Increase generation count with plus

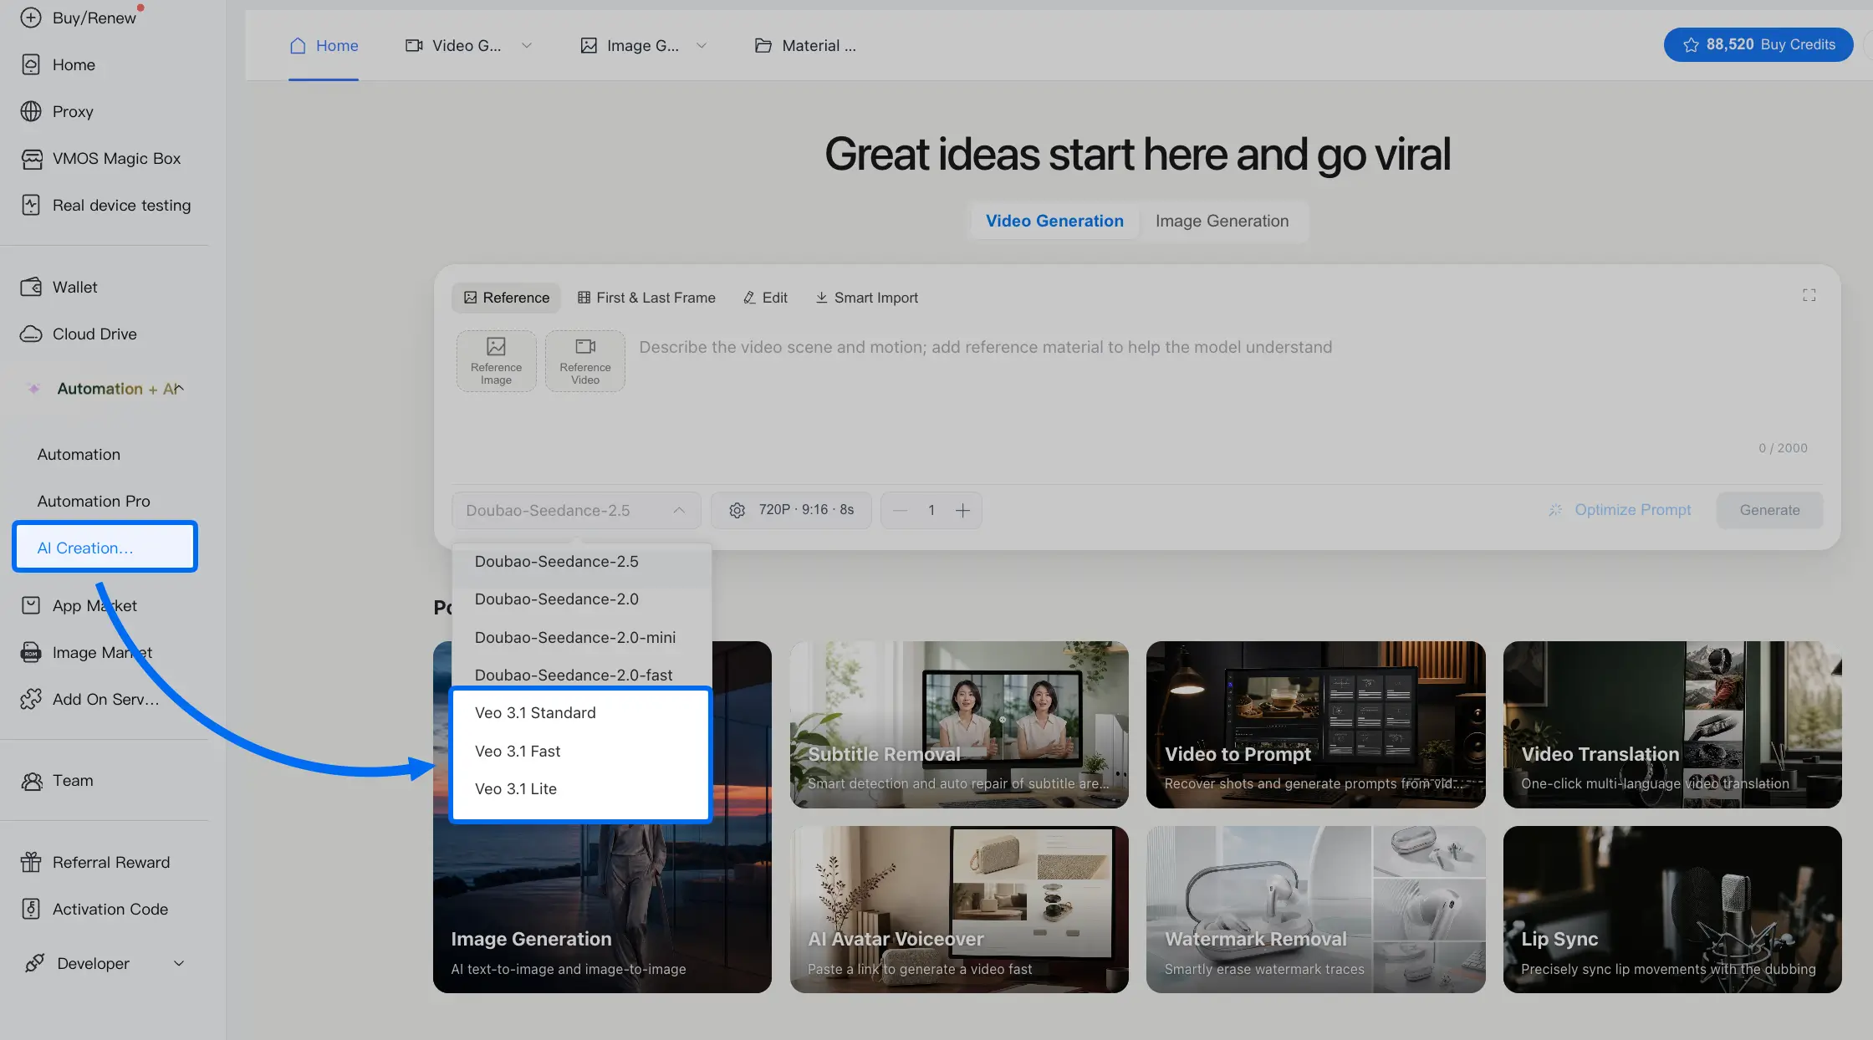[x=962, y=510]
